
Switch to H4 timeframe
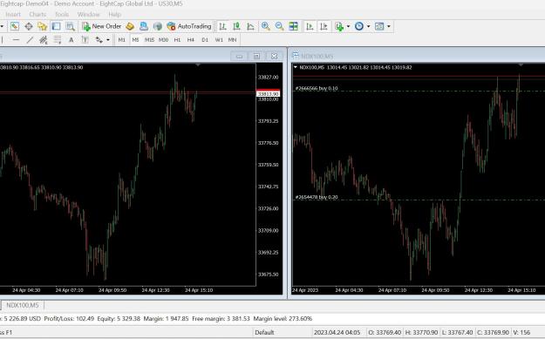pos(191,40)
